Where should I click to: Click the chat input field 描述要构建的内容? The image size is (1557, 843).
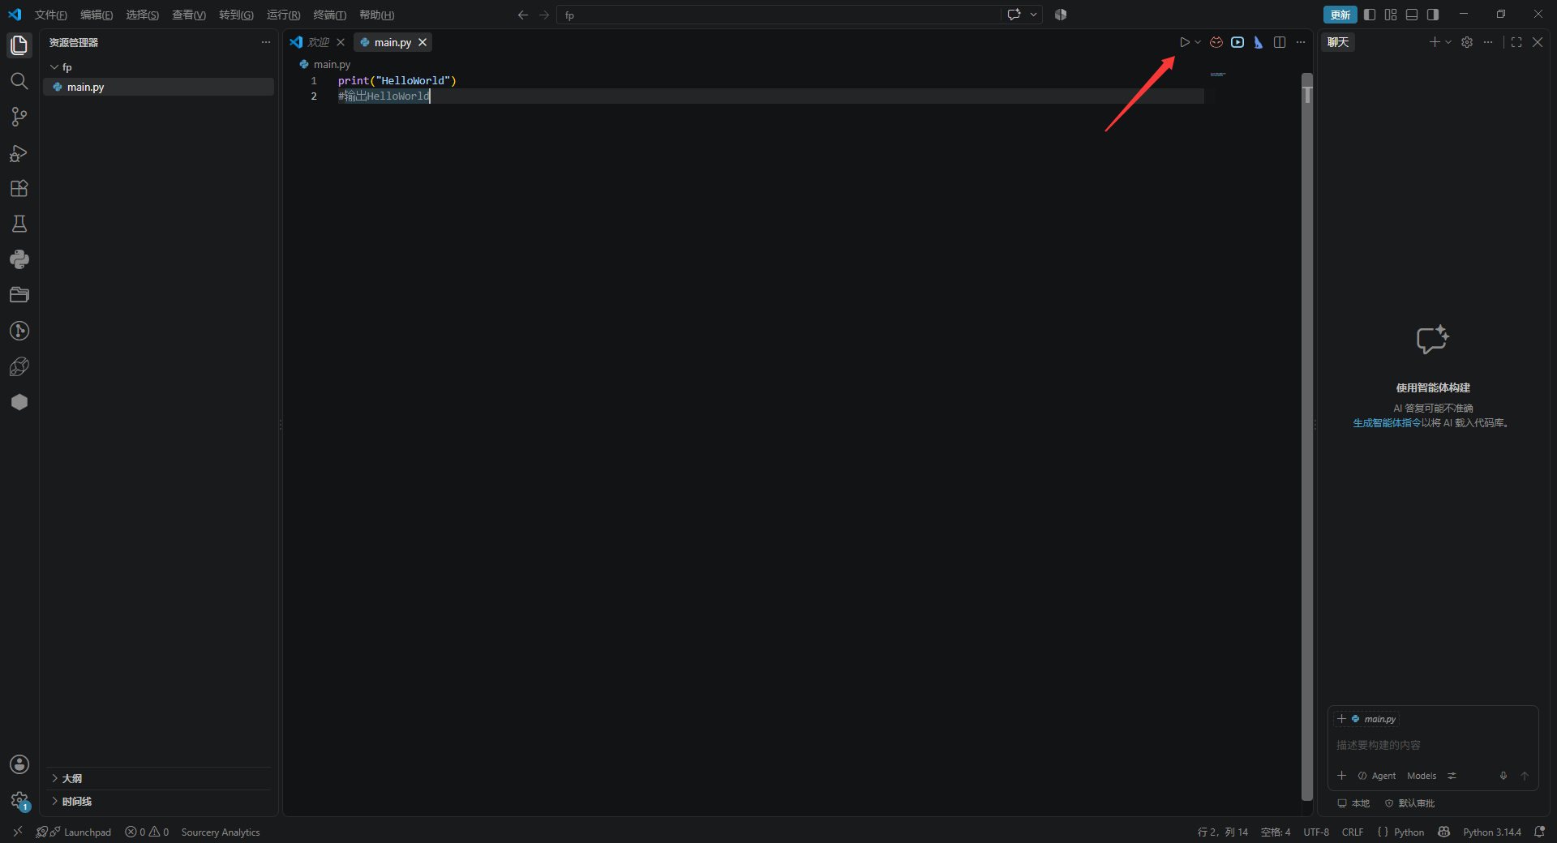click(1432, 745)
